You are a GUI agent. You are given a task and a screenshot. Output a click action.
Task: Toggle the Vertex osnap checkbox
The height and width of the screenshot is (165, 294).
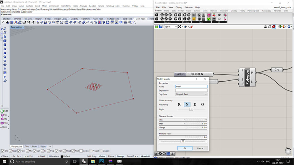(81, 151)
